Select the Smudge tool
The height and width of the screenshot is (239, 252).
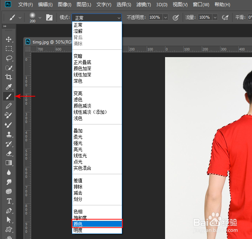point(9,182)
